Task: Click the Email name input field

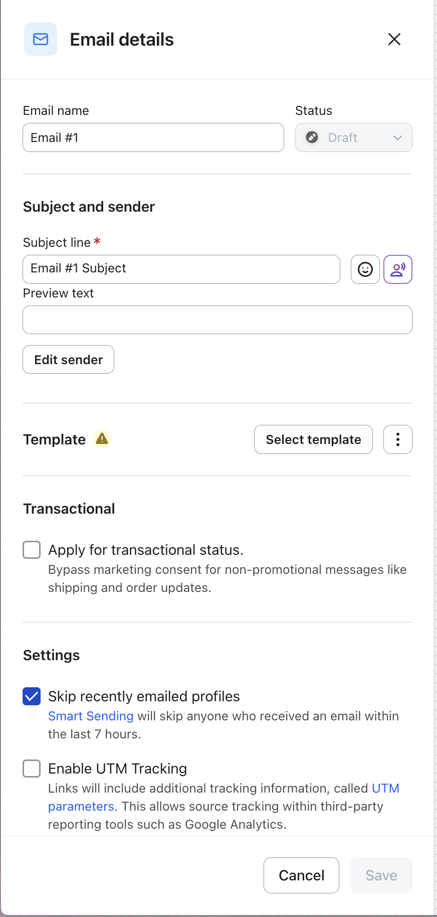Action: (x=153, y=137)
